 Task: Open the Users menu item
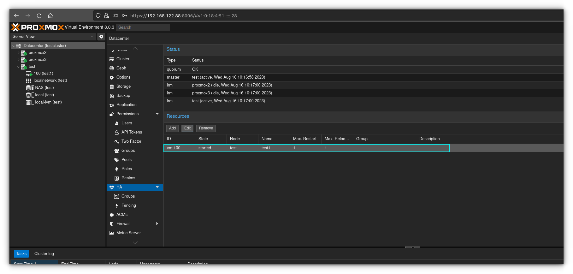[135, 123]
